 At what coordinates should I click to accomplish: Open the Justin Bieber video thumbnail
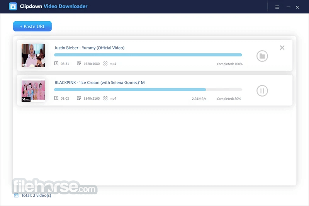[x=33, y=55]
